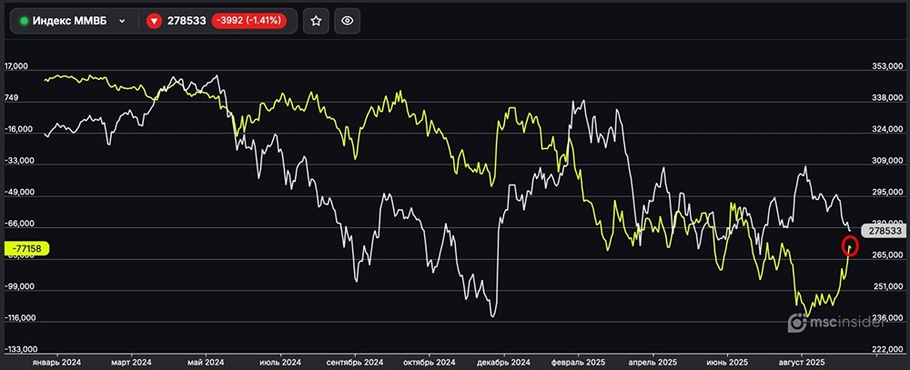Click the 17,000 left axis label
Image resolution: width=910 pixels, height=370 pixels.
15,66
